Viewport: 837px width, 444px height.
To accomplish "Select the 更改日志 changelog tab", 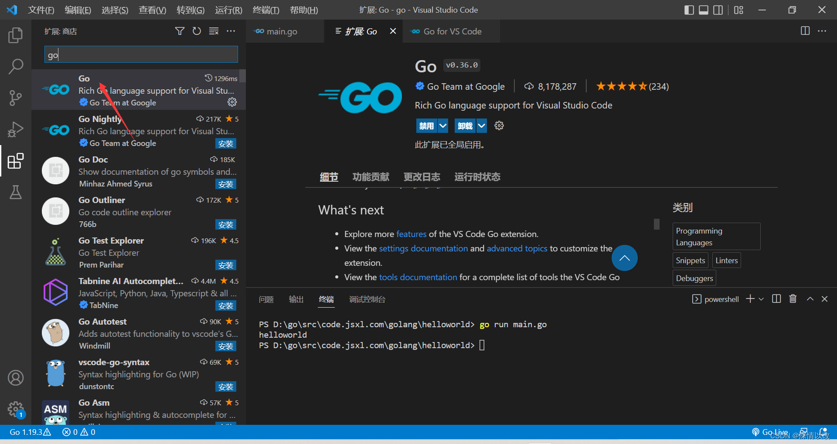I will 422,176.
